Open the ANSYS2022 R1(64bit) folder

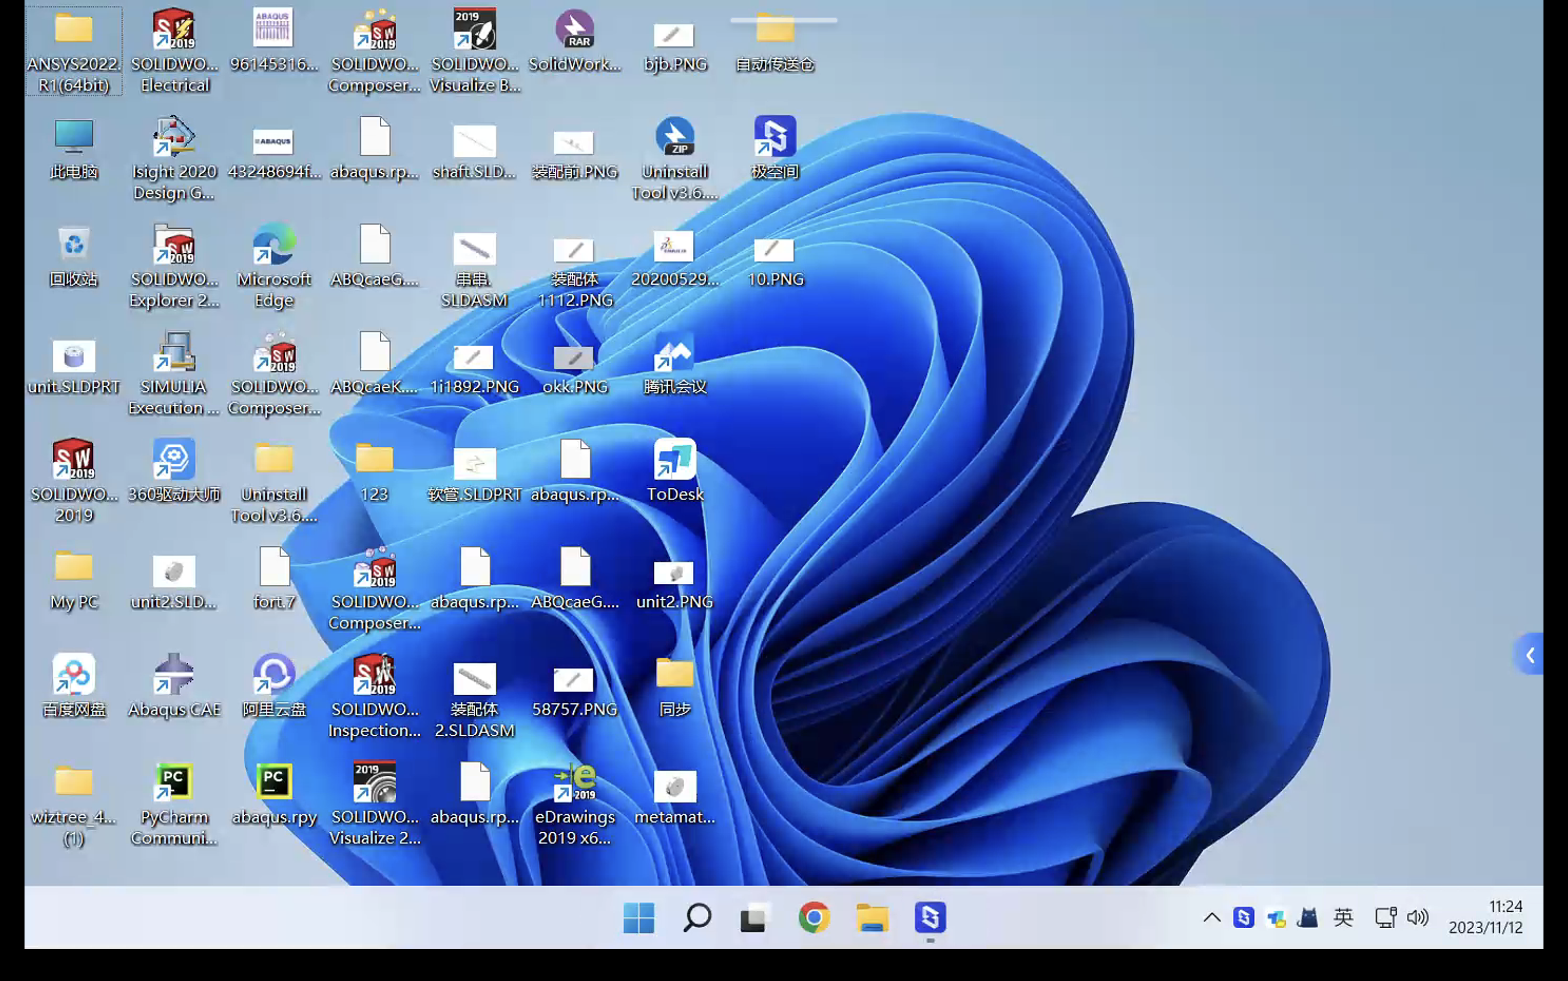coord(74,51)
